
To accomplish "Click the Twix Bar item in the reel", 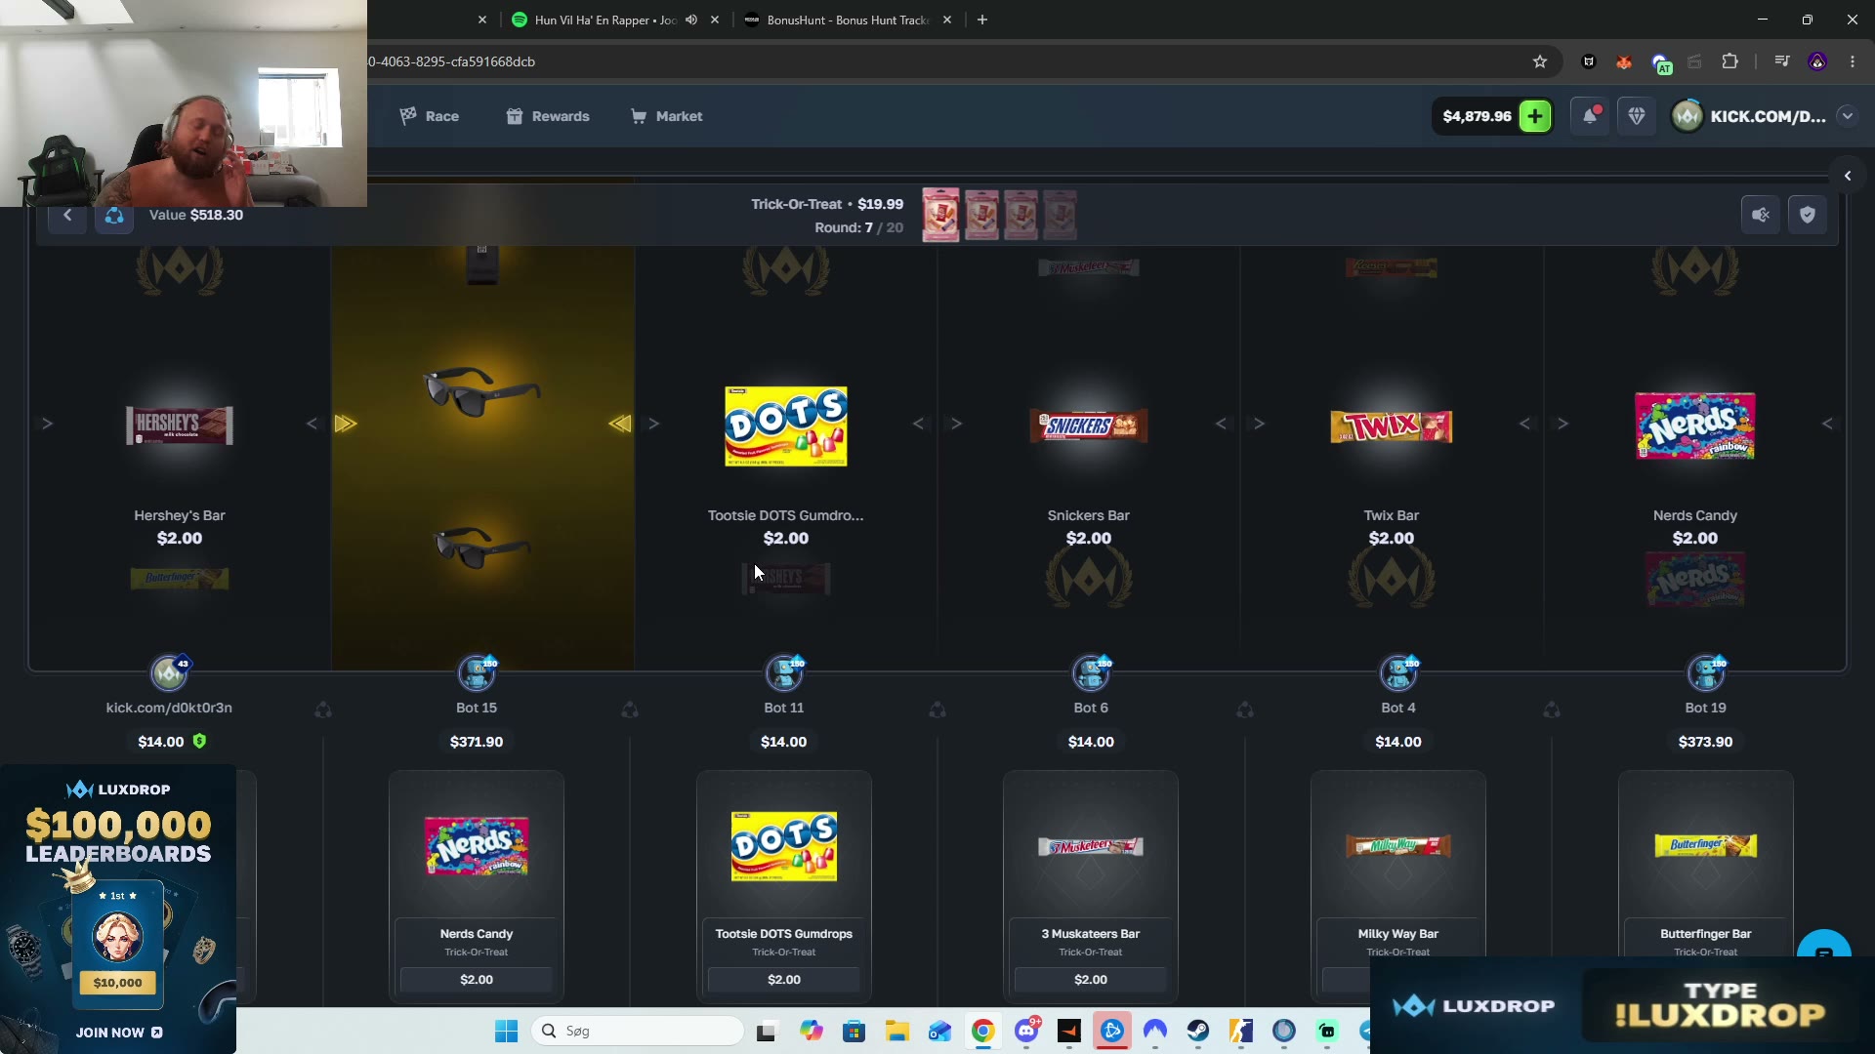I will click(x=1392, y=426).
